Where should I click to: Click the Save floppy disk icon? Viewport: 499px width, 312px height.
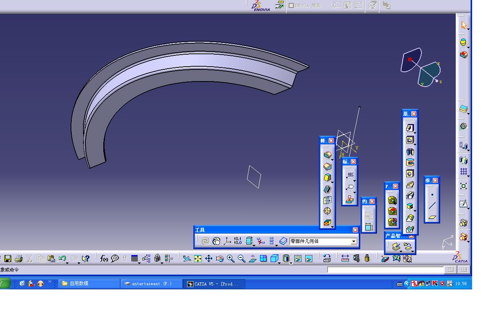(8, 259)
